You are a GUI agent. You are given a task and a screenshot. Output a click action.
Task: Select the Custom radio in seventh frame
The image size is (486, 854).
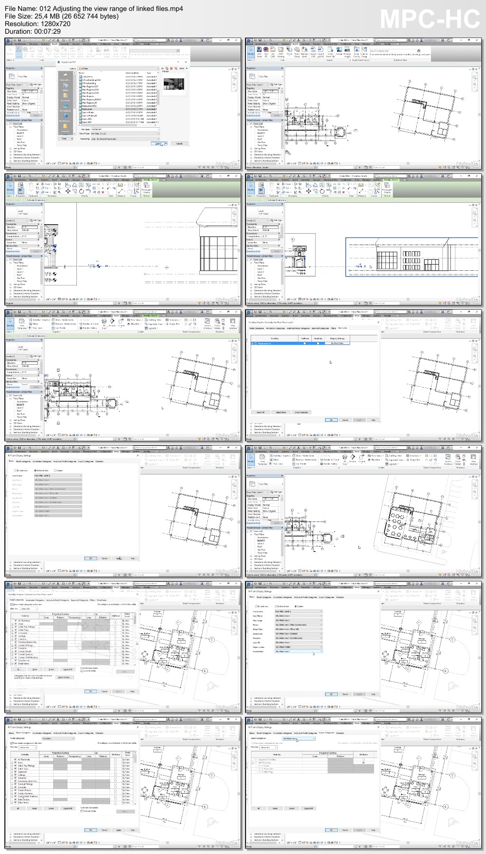coord(56,471)
